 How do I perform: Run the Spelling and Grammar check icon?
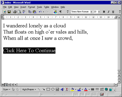pyautogui.click(x=24, y=12)
